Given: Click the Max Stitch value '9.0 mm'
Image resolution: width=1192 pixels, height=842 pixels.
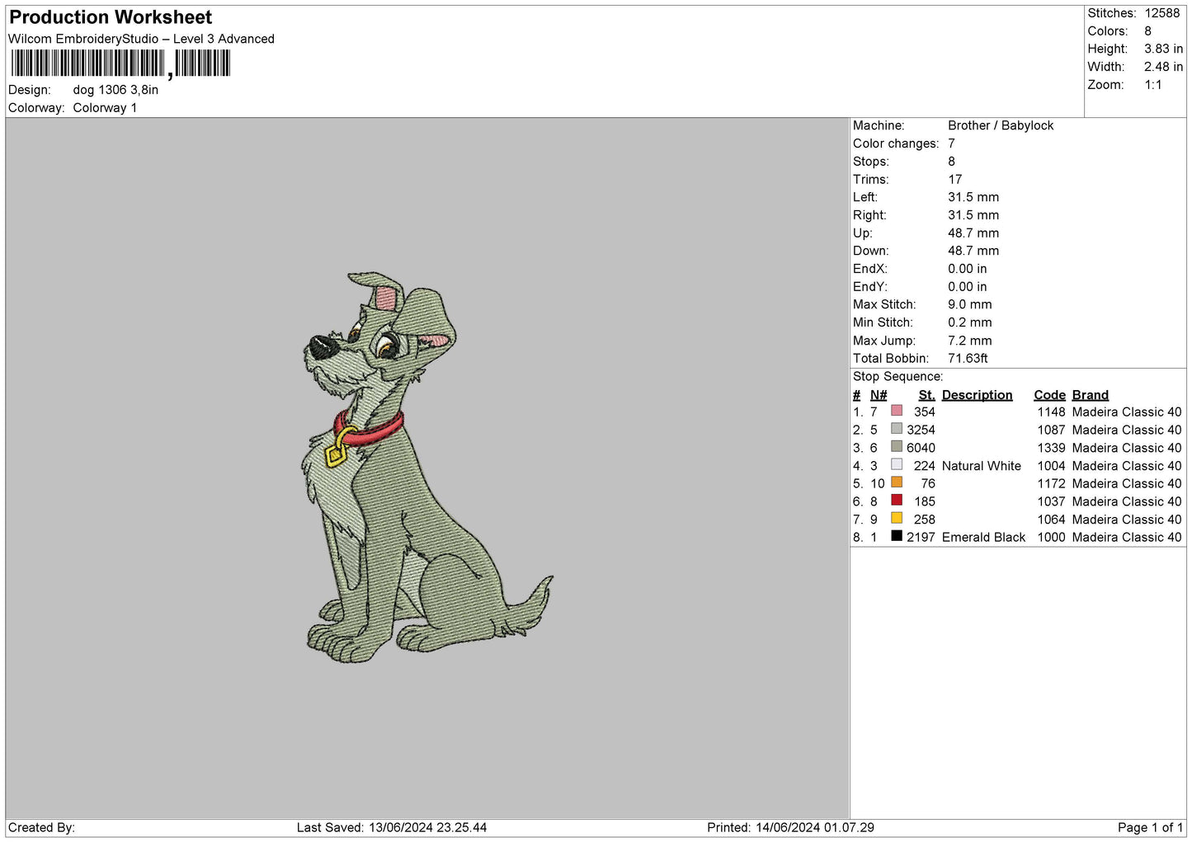Looking at the screenshot, I should tap(970, 304).
